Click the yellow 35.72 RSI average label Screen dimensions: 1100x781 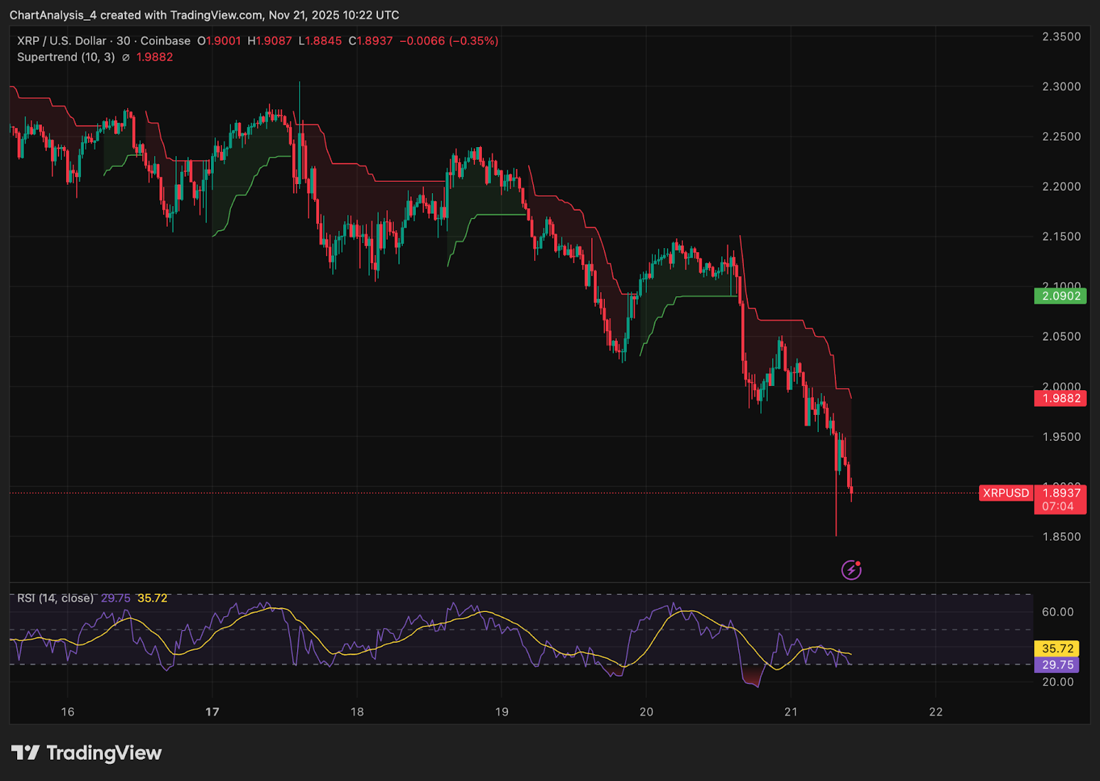(1057, 648)
